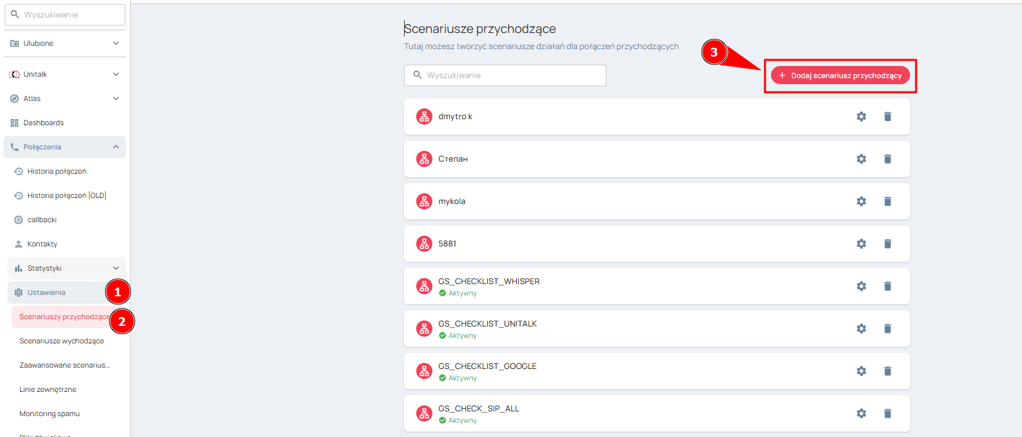Expand the Atlas menu section

pyautogui.click(x=116, y=98)
